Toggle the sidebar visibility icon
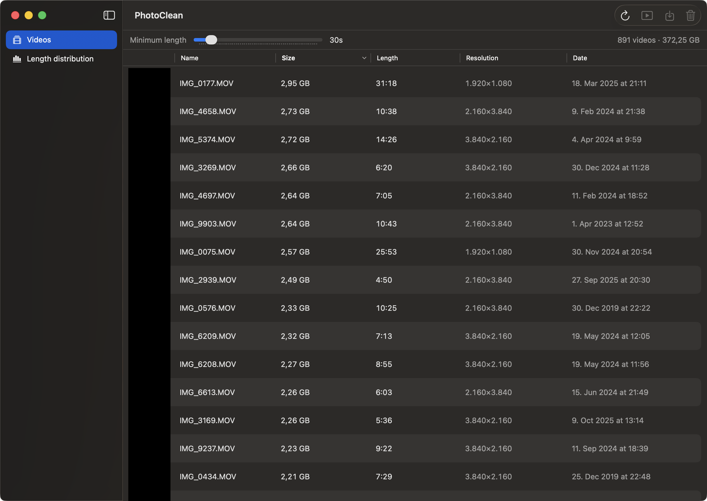The height and width of the screenshot is (501, 707). click(109, 15)
